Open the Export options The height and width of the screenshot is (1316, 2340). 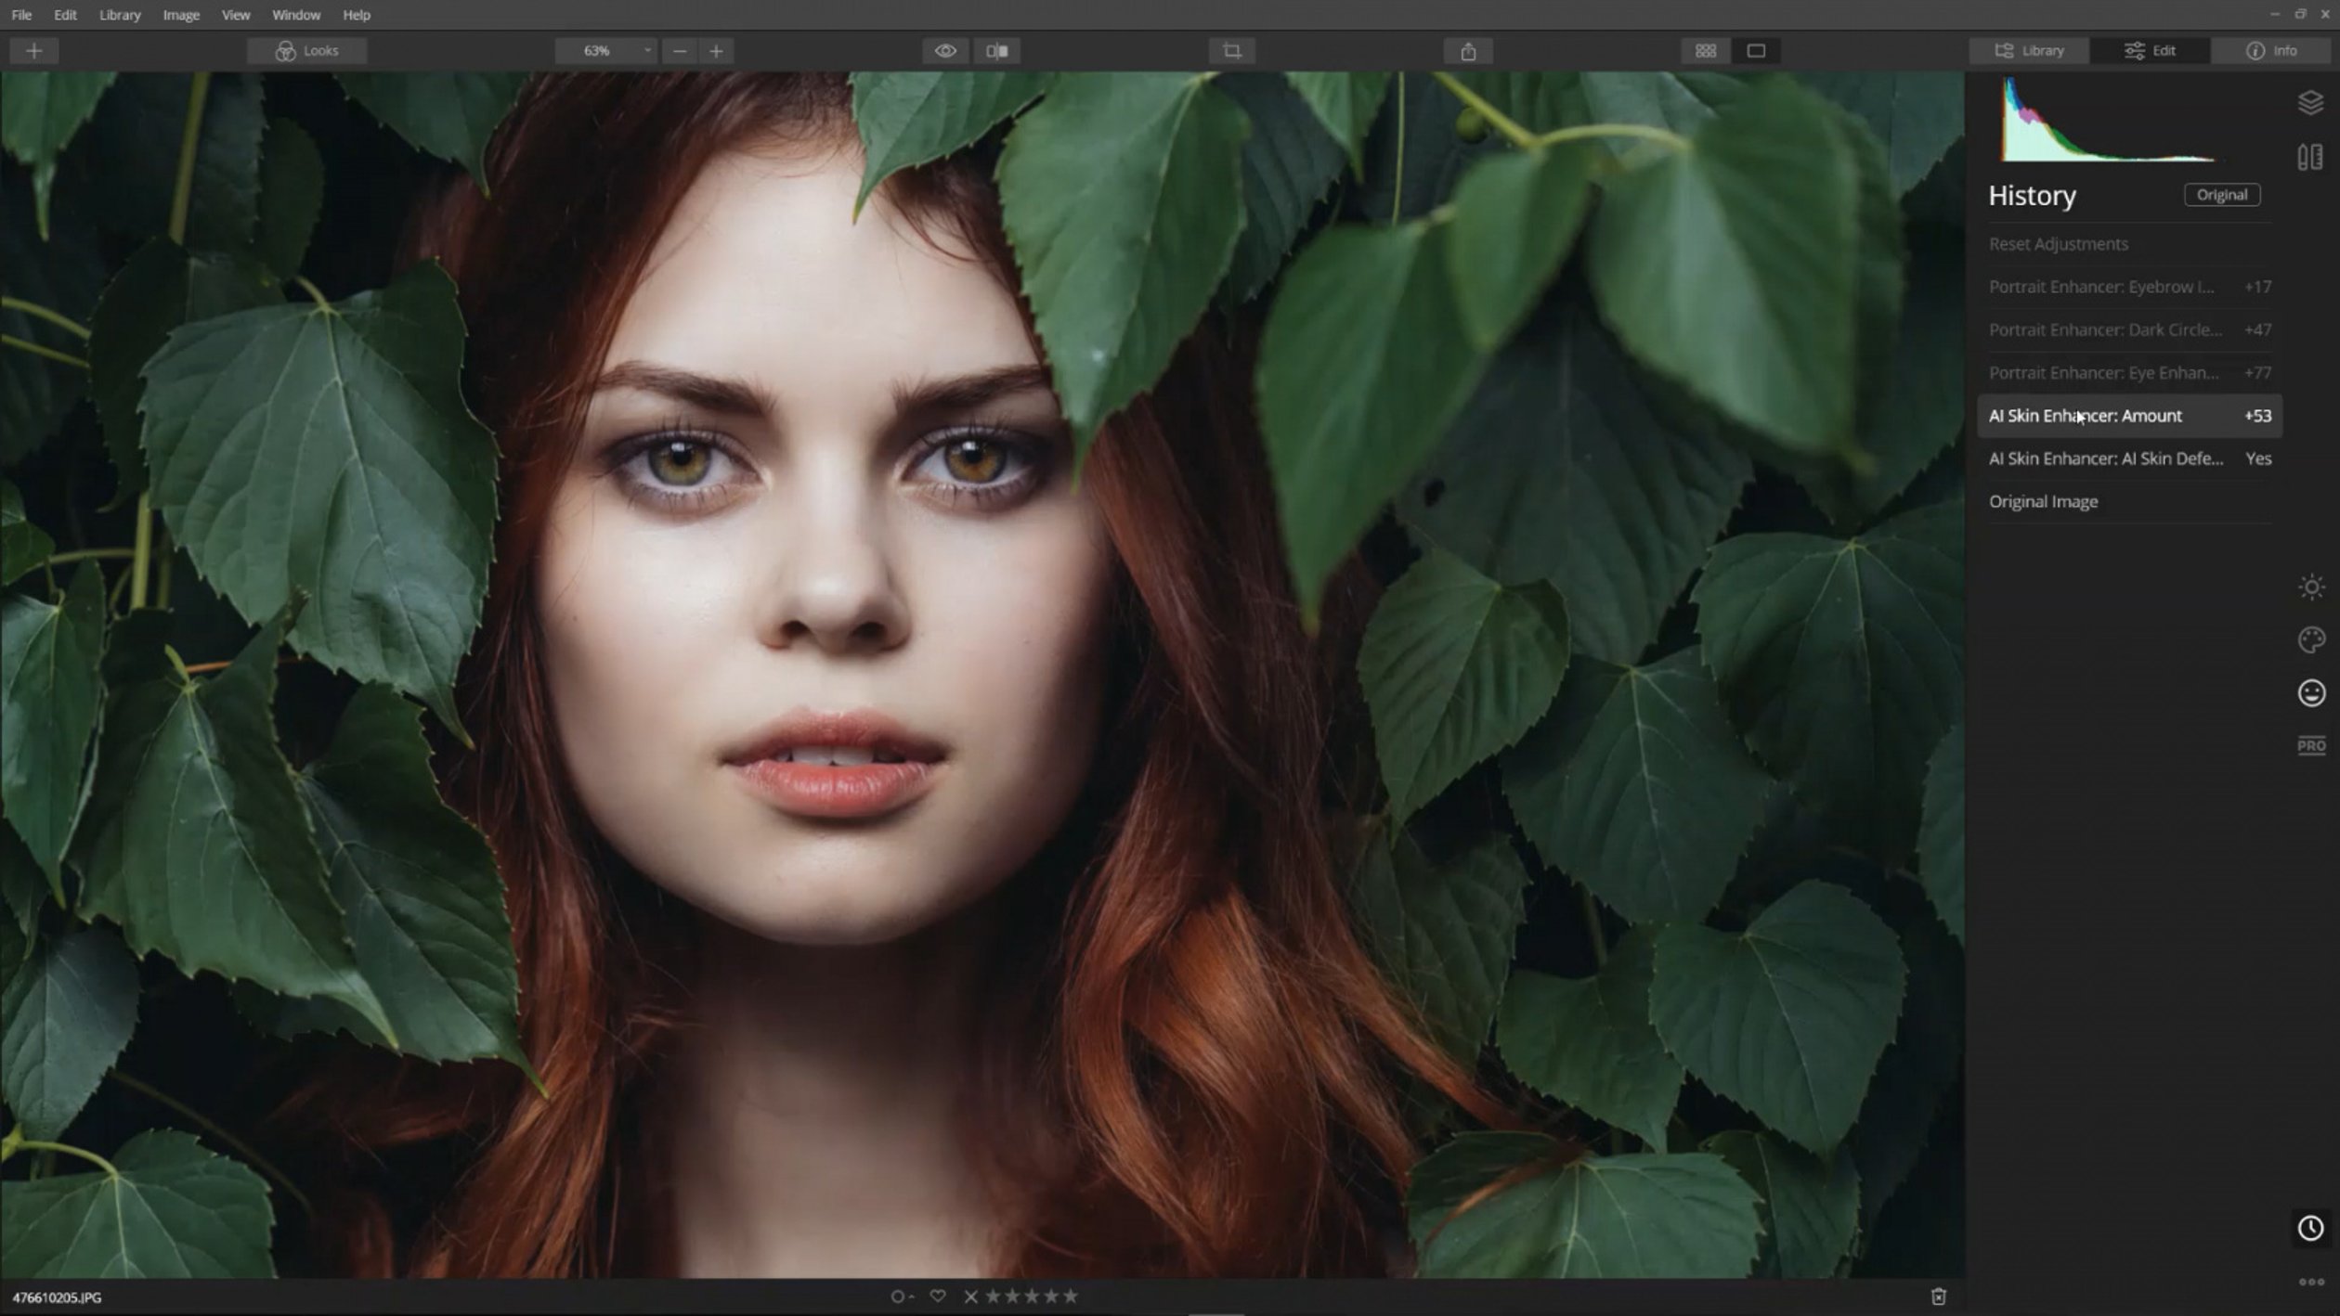tap(1470, 51)
